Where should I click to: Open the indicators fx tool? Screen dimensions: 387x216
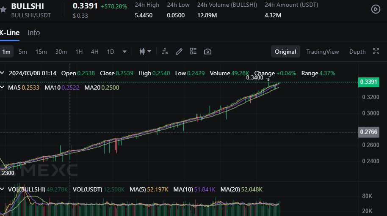(x=165, y=52)
